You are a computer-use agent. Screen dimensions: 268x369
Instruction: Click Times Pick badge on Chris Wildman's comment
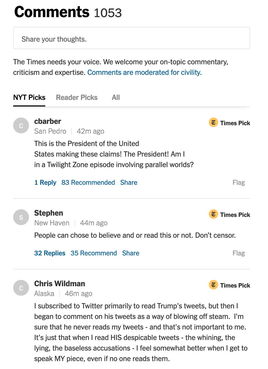pos(230,285)
